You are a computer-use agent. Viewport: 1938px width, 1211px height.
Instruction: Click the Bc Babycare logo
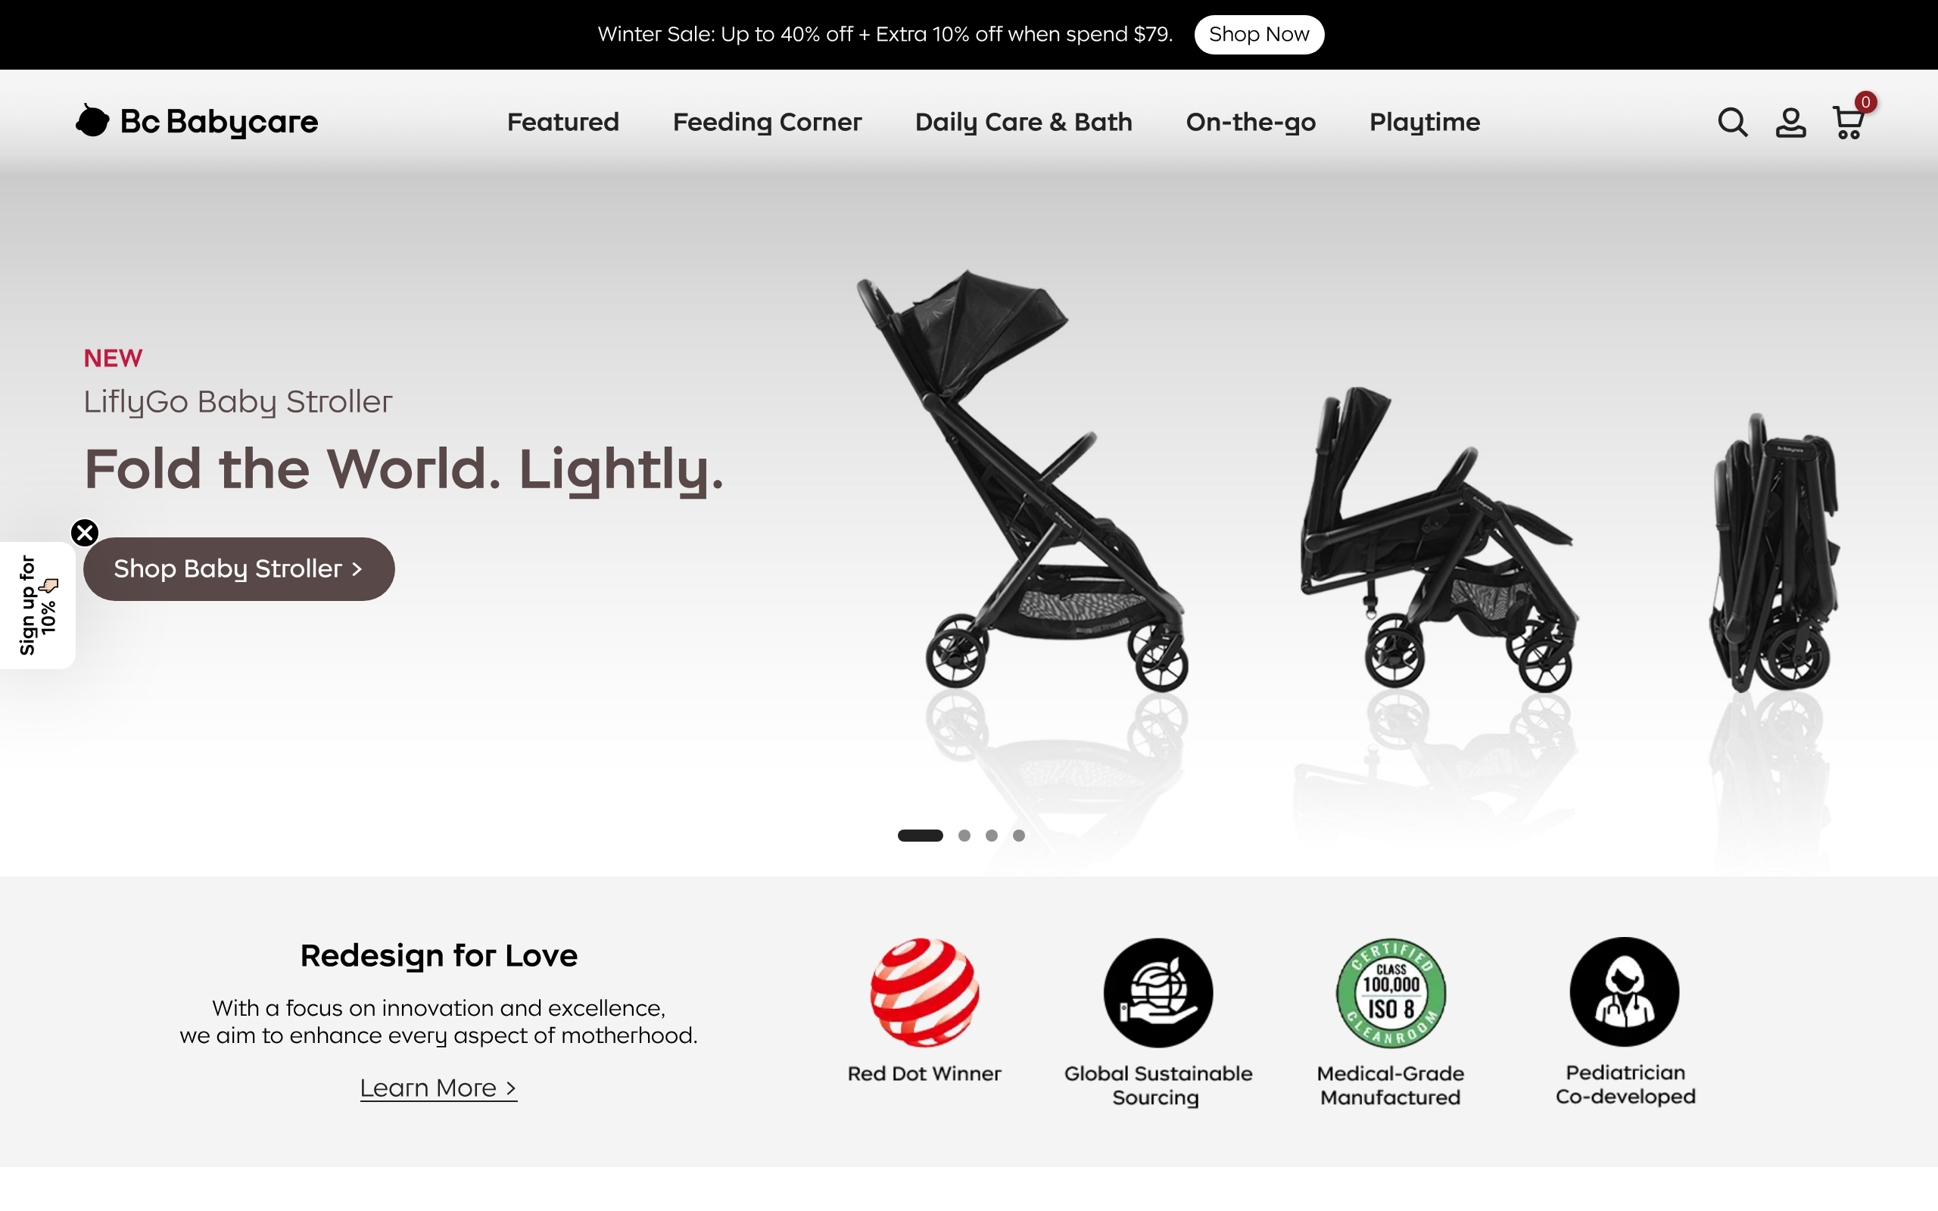coord(197,122)
